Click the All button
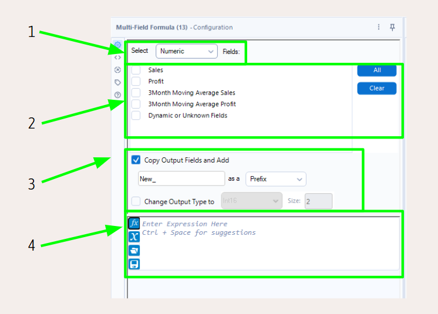The image size is (438, 314). 377,70
